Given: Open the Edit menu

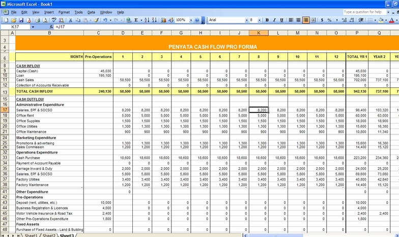Looking at the screenshot, I should pos(24,12).
